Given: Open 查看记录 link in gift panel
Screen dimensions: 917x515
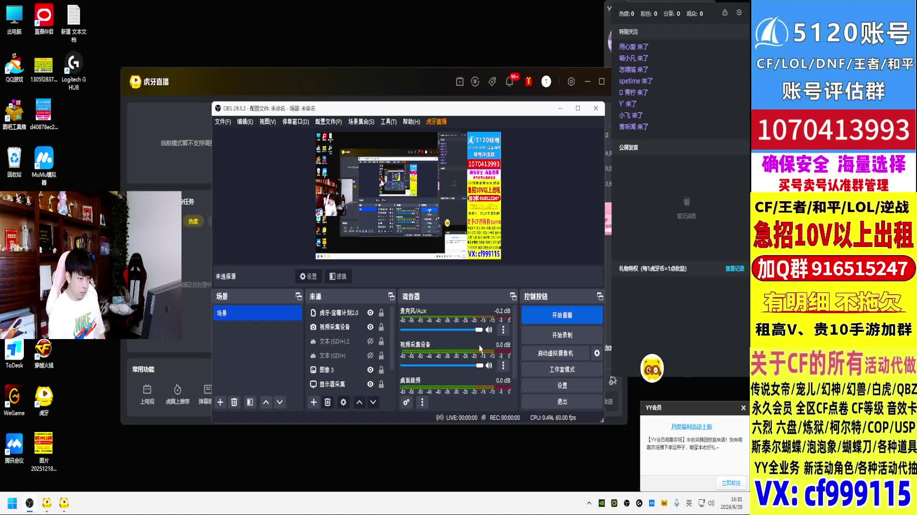Looking at the screenshot, I should pyautogui.click(x=735, y=269).
